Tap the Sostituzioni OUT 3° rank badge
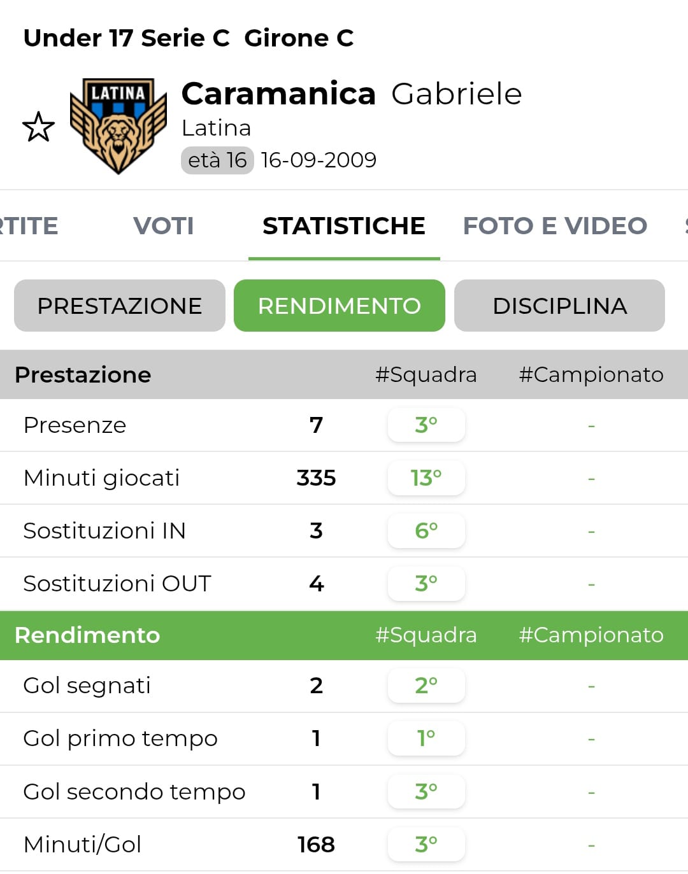 coord(426,583)
